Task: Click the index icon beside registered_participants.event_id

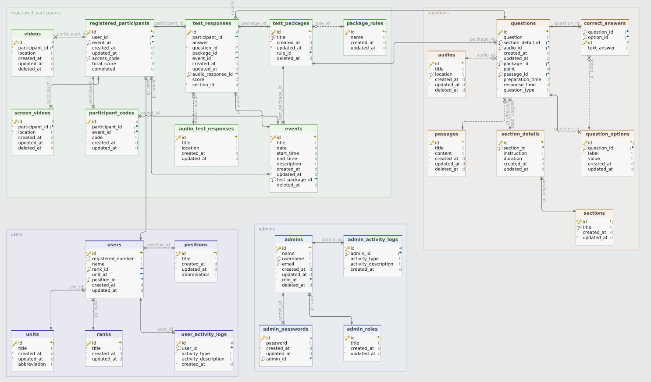Action: pyautogui.click(x=88, y=42)
